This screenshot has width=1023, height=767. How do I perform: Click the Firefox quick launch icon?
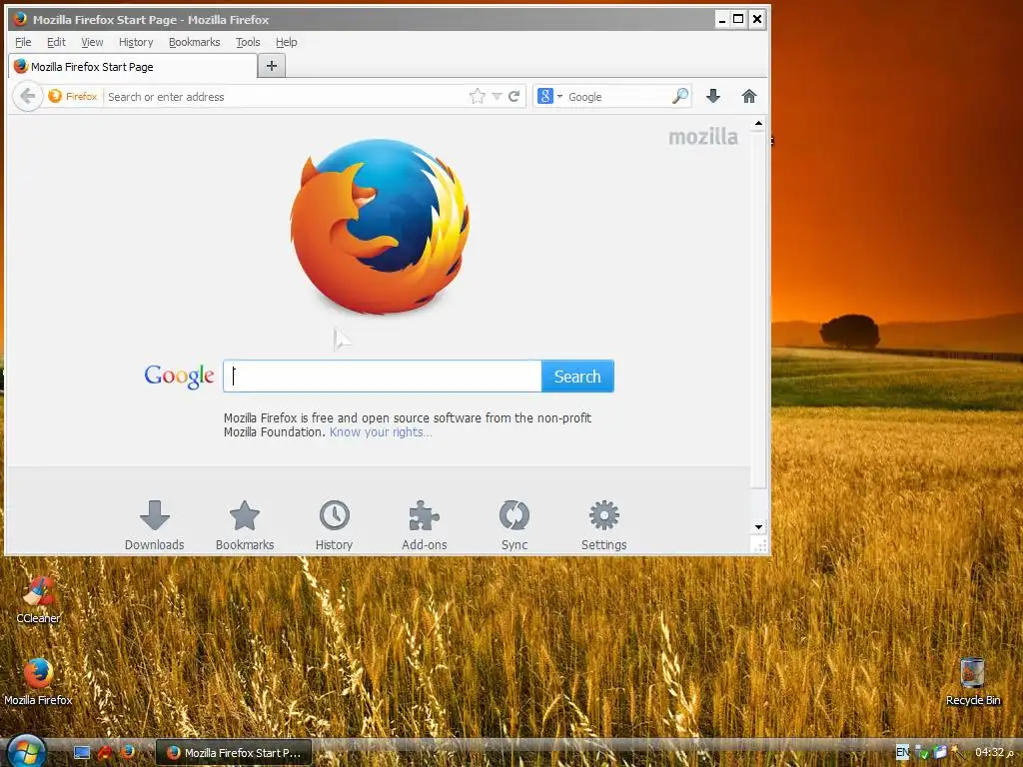[127, 752]
